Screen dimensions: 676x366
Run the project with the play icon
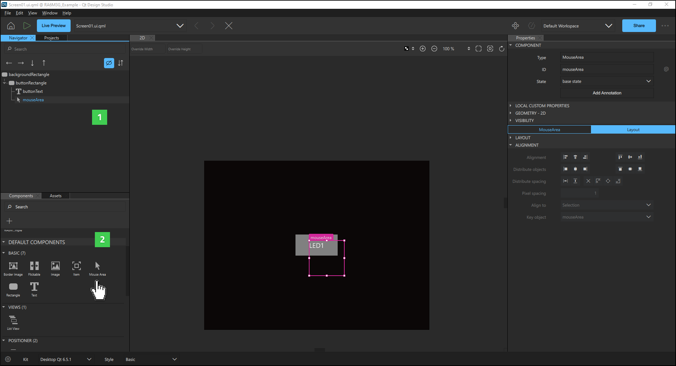coord(27,26)
